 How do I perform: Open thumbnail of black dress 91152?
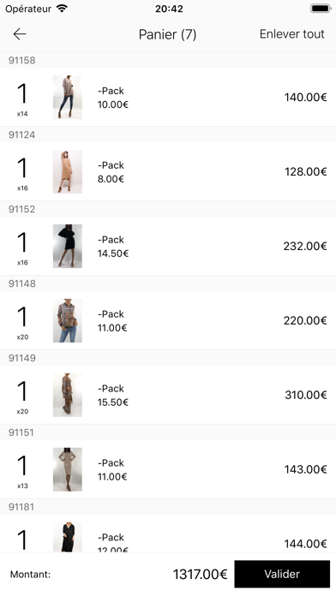(x=68, y=247)
